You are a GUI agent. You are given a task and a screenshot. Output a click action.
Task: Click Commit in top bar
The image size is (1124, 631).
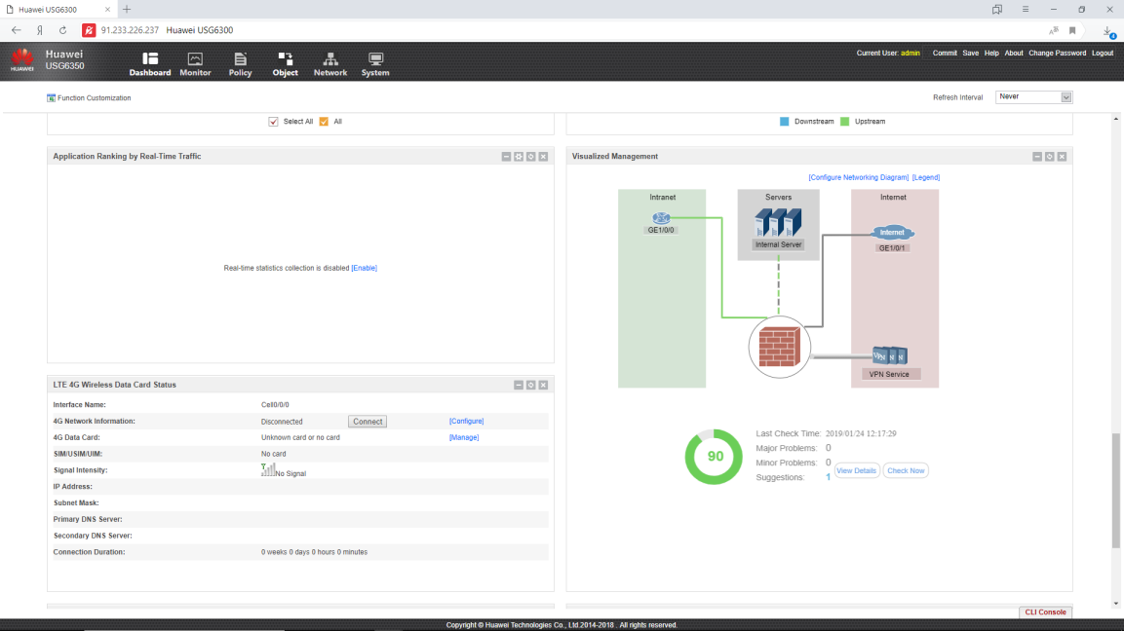945,53
